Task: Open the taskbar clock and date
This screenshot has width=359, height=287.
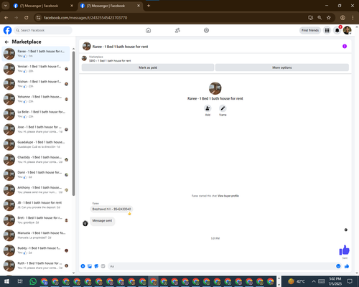Action: (x=335, y=281)
